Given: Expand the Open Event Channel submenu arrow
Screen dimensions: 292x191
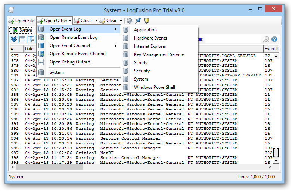Looking at the screenshot, I should click(x=116, y=46).
